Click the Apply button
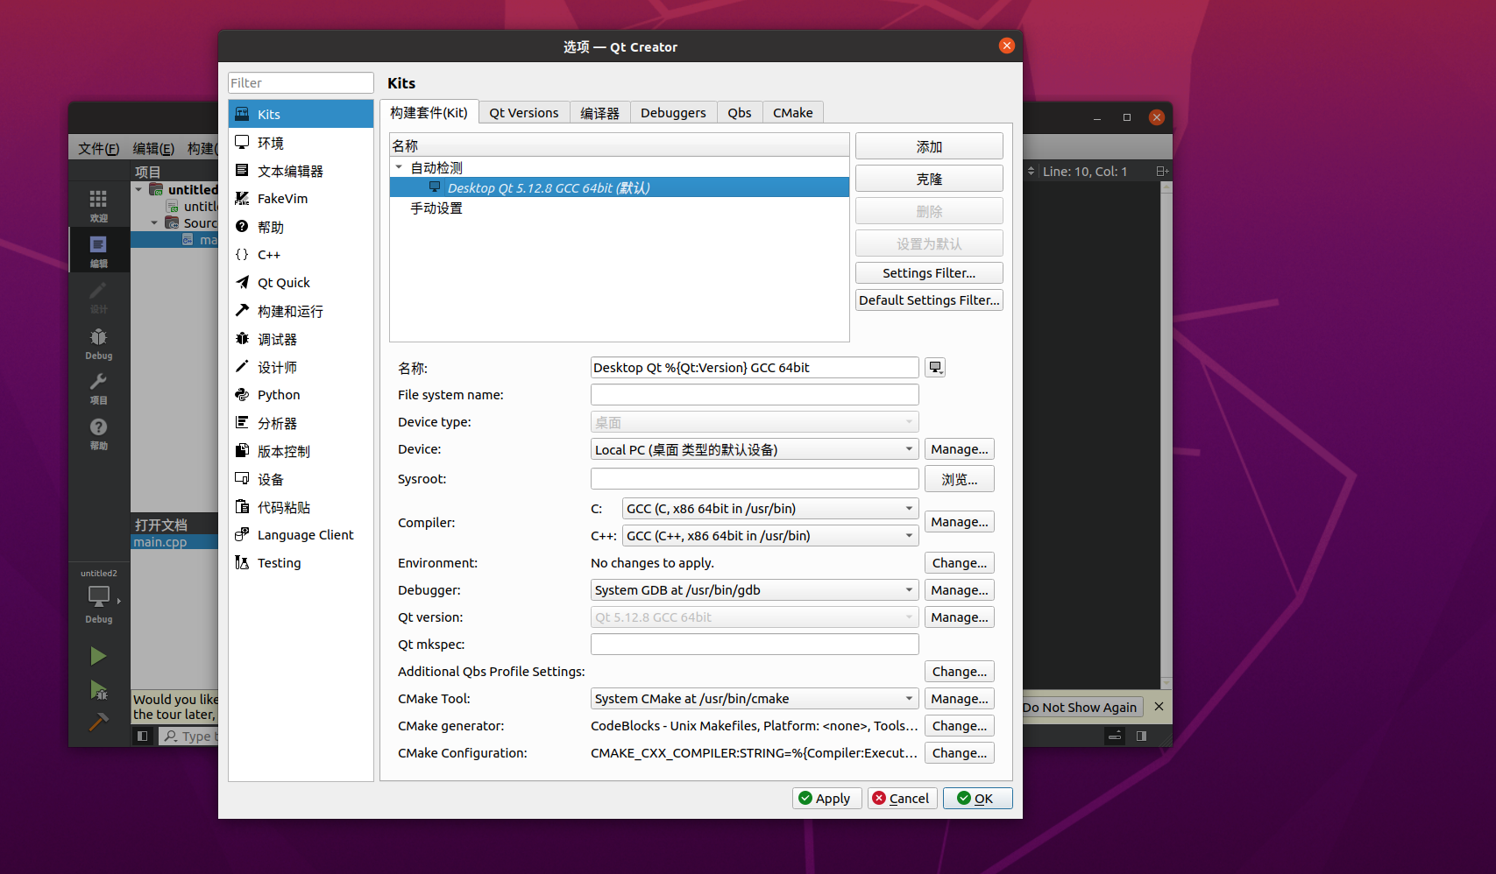The width and height of the screenshot is (1496, 874). click(x=826, y=799)
